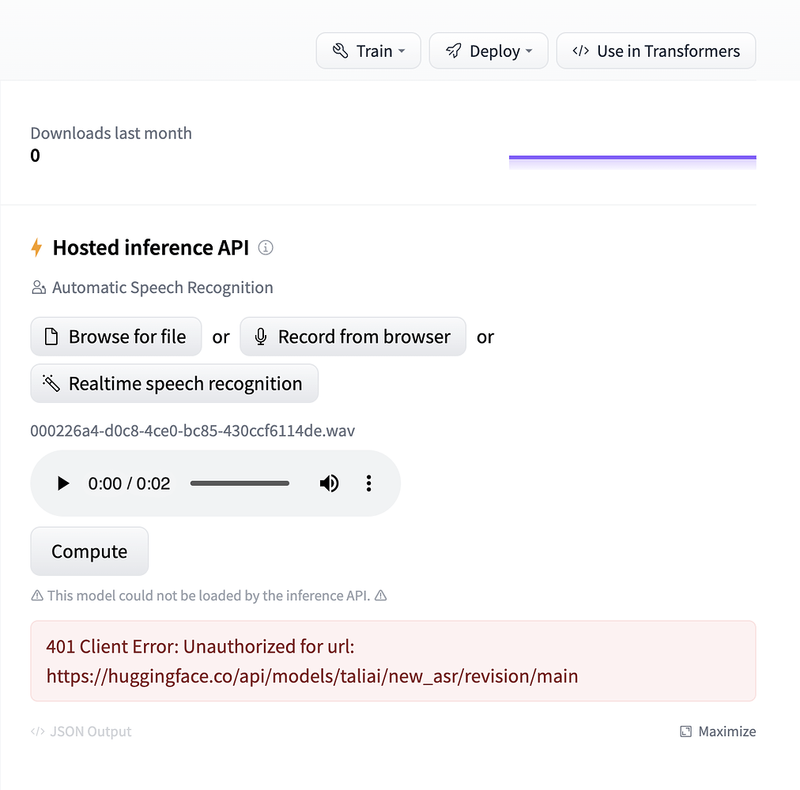The width and height of the screenshot is (800, 790).
Task: Click the wrench icon on Train
Action: (x=341, y=51)
